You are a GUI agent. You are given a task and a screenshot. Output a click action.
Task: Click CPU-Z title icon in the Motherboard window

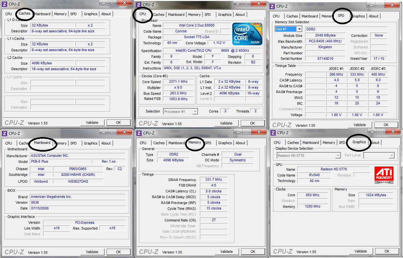coord(5,133)
